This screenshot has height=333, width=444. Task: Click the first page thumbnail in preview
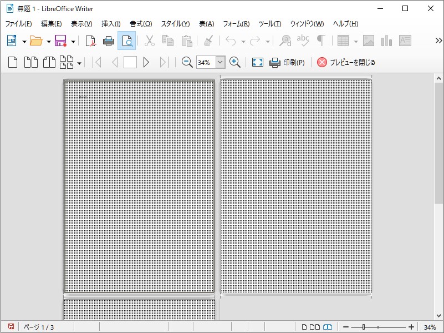[x=139, y=186]
